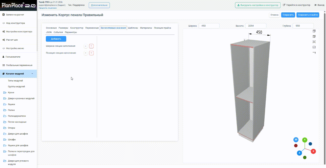
Task: Click the Глубина input field
Action: click(x=303, y=26)
